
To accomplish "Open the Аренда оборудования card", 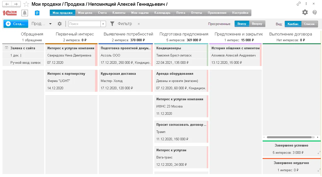I will pos(181,81).
